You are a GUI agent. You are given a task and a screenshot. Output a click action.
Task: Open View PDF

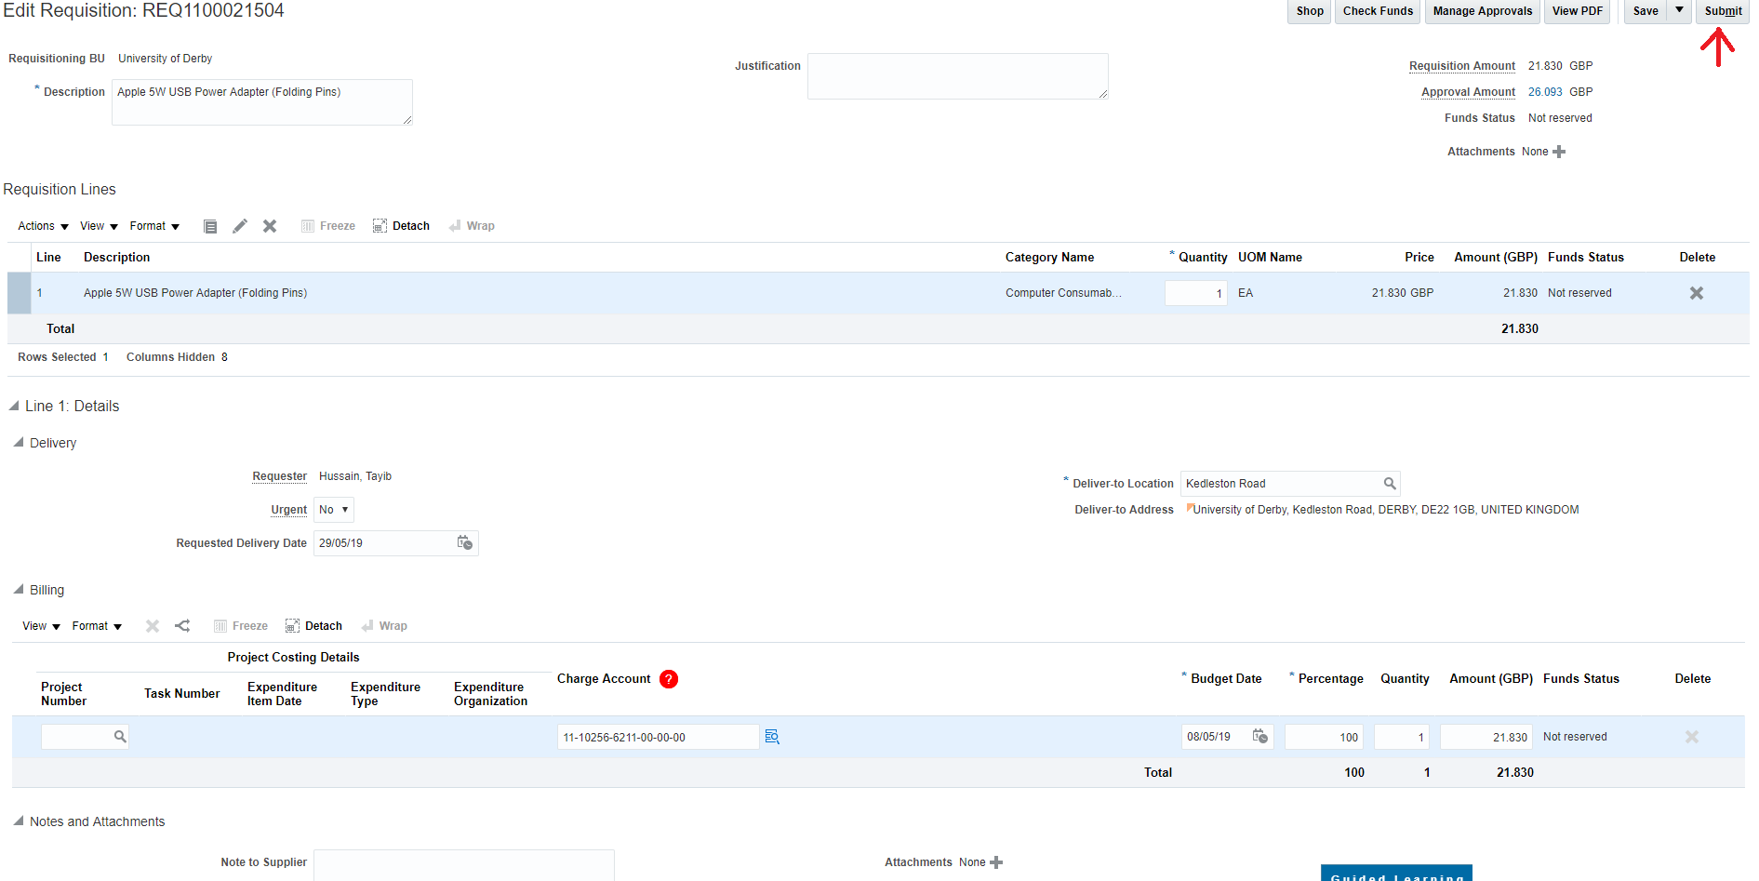pyautogui.click(x=1577, y=11)
